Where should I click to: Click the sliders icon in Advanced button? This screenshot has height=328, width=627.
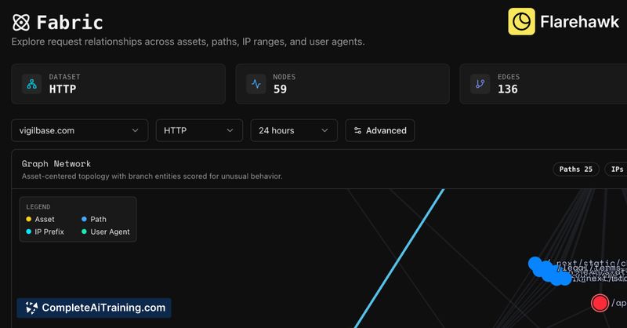click(x=358, y=130)
